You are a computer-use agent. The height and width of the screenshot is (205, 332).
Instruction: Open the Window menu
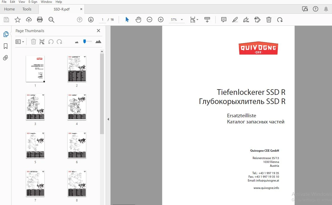point(46,2)
